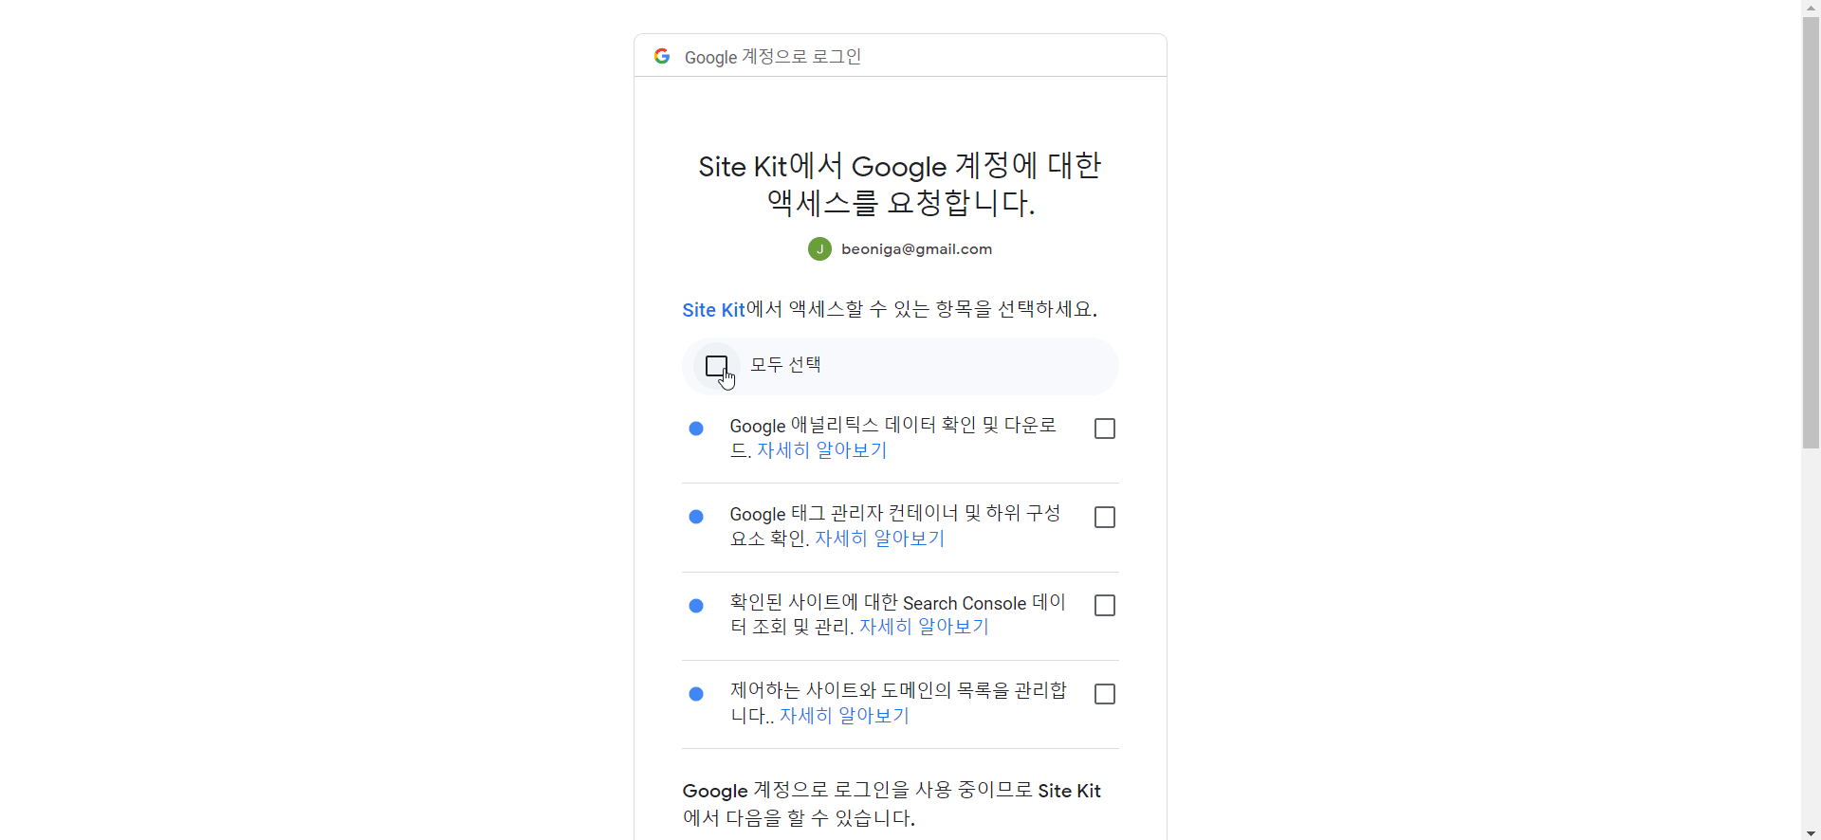
Task: Click the scrollbar down arrow
Action: coord(1812,833)
